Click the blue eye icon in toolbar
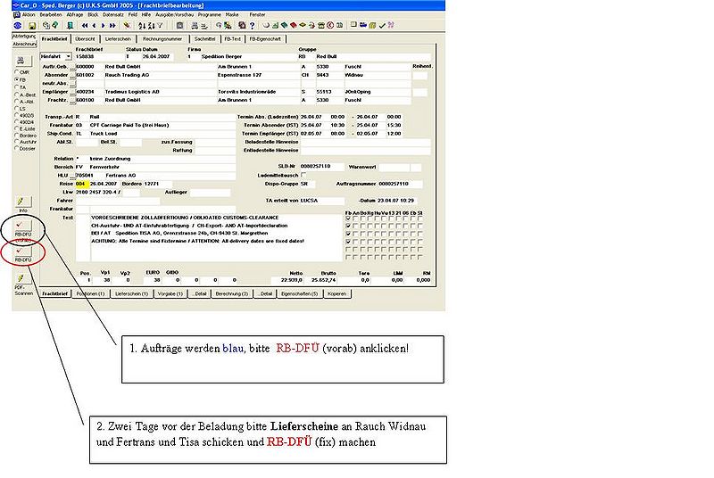The height and width of the screenshot is (478, 714). pos(17,26)
